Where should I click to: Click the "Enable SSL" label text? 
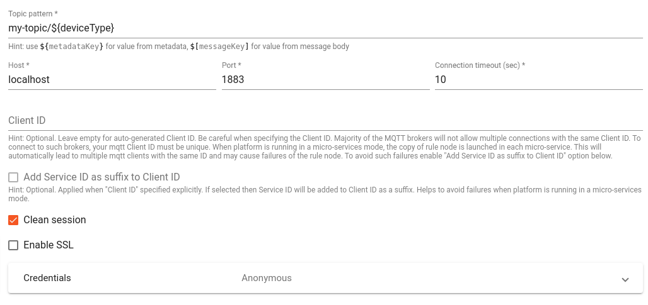click(x=49, y=245)
